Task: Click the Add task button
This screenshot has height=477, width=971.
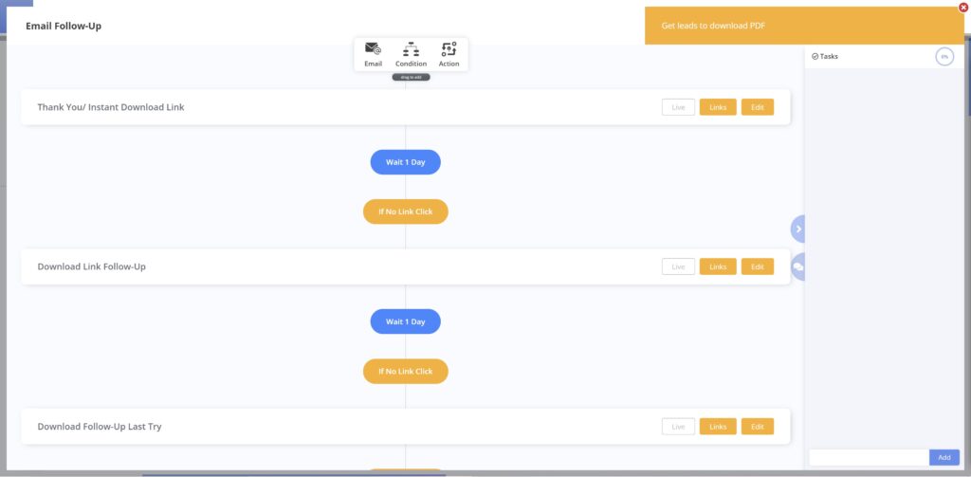Action: tap(944, 457)
